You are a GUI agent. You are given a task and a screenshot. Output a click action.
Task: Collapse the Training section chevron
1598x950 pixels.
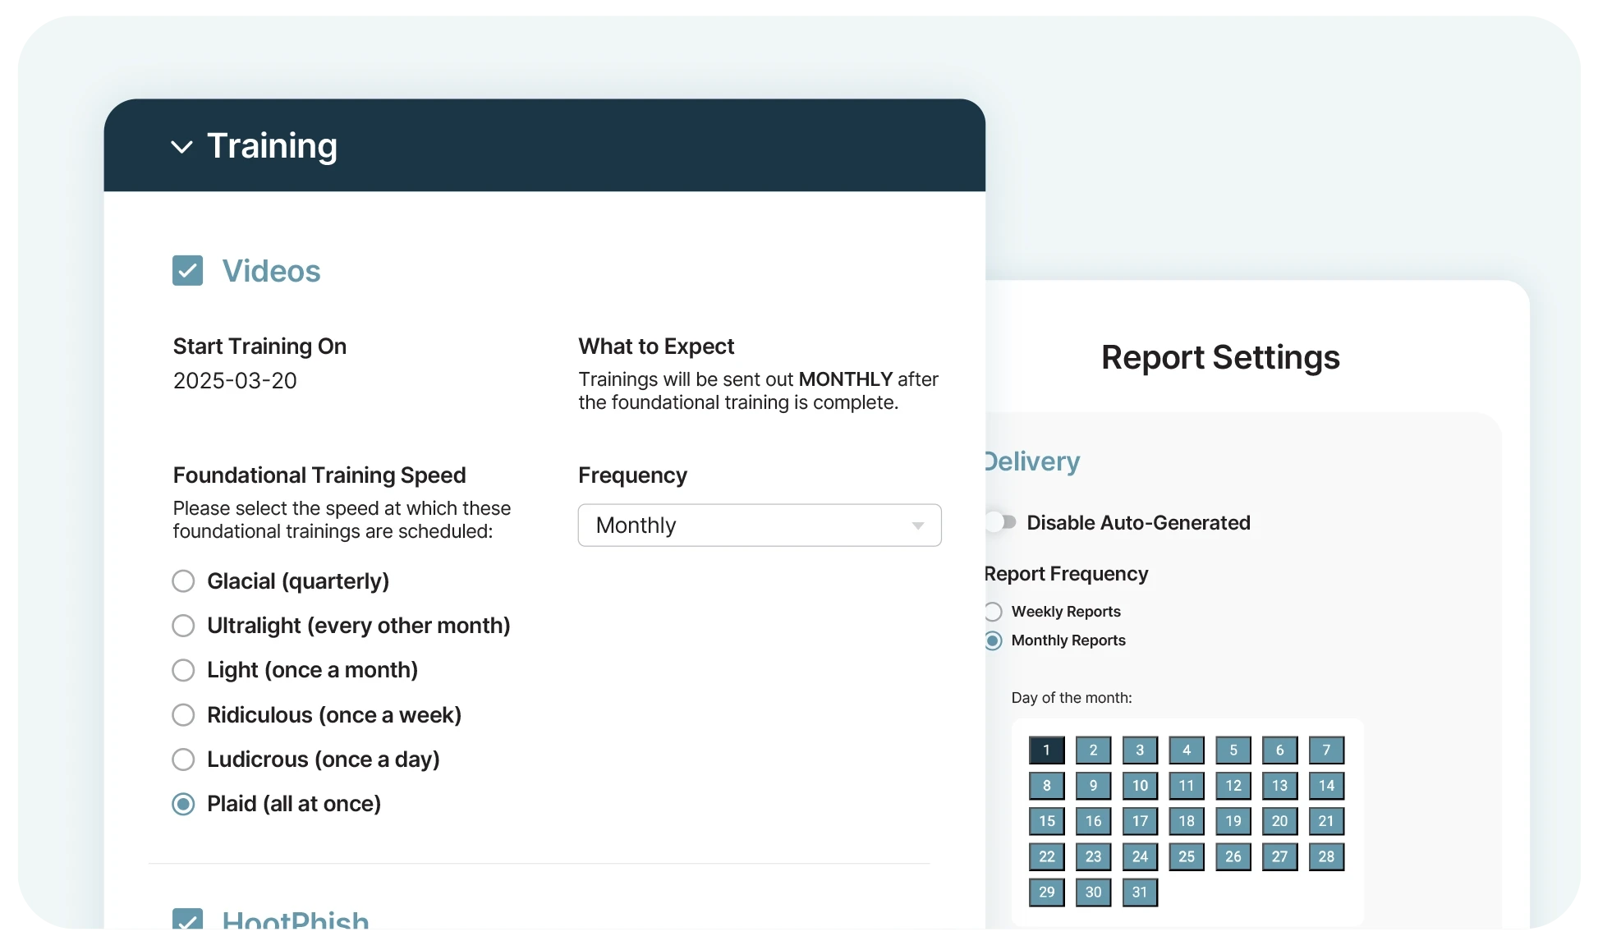[181, 147]
